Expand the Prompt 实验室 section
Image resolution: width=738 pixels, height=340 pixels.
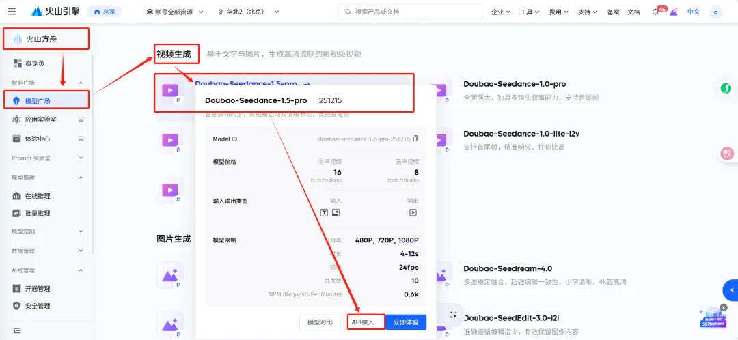pyautogui.click(x=47, y=158)
